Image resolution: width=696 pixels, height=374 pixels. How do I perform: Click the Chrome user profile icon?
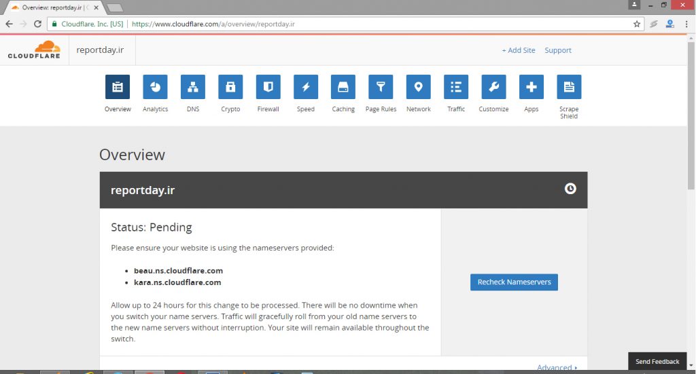634,5
